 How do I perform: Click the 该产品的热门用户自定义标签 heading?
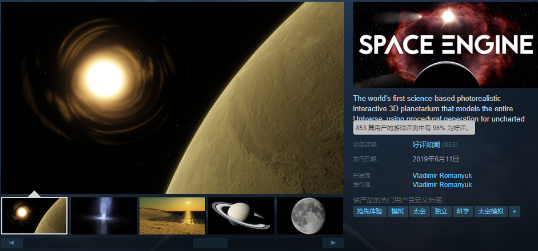coord(399,200)
